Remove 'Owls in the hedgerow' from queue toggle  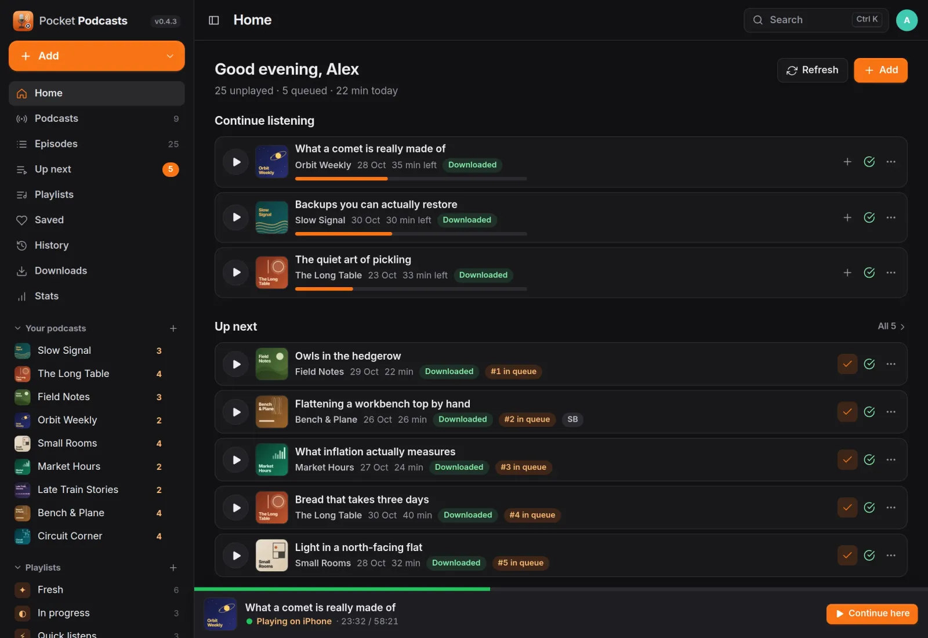(847, 364)
